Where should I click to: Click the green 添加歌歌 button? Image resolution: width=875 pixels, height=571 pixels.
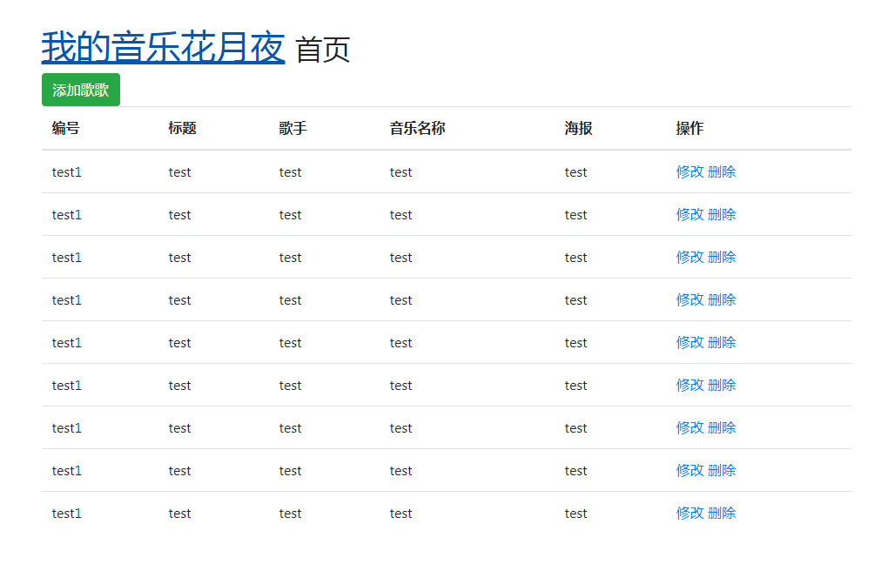tap(80, 90)
